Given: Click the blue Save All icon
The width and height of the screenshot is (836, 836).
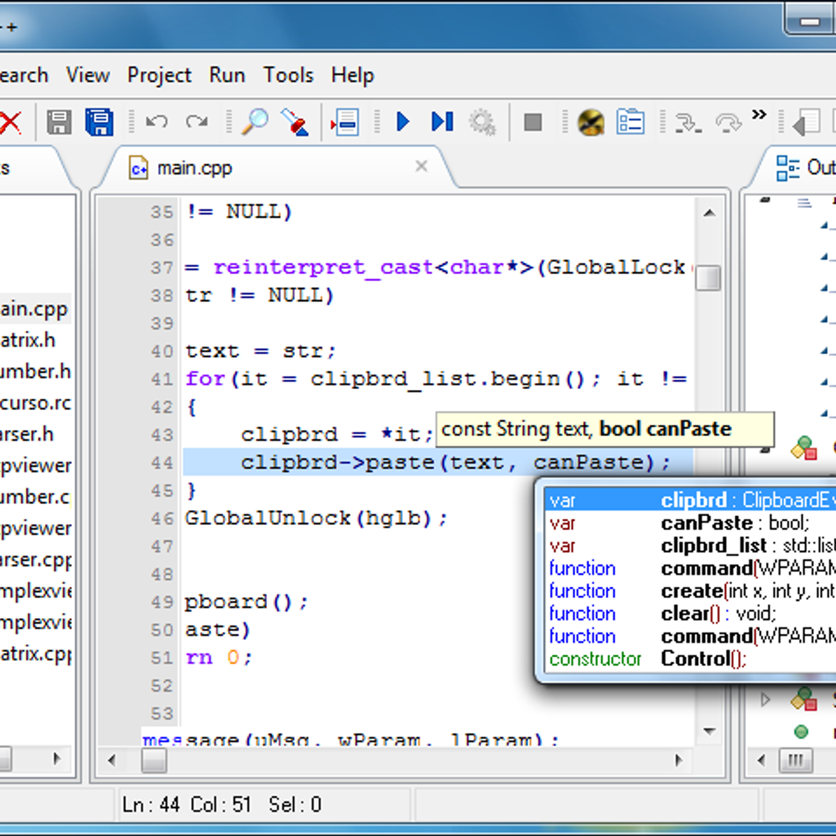Looking at the screenshot, I should pyautogui.click(x=99, y=123).
